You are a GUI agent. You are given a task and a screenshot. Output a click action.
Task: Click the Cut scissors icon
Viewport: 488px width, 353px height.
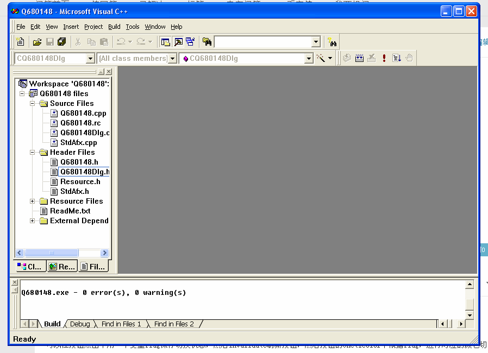click(78, 42)
